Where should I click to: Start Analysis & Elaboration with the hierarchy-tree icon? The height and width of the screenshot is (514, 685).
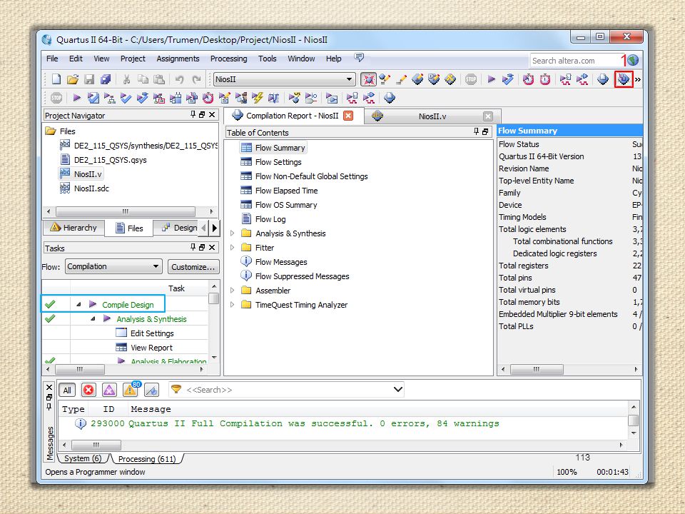[109, 98]
